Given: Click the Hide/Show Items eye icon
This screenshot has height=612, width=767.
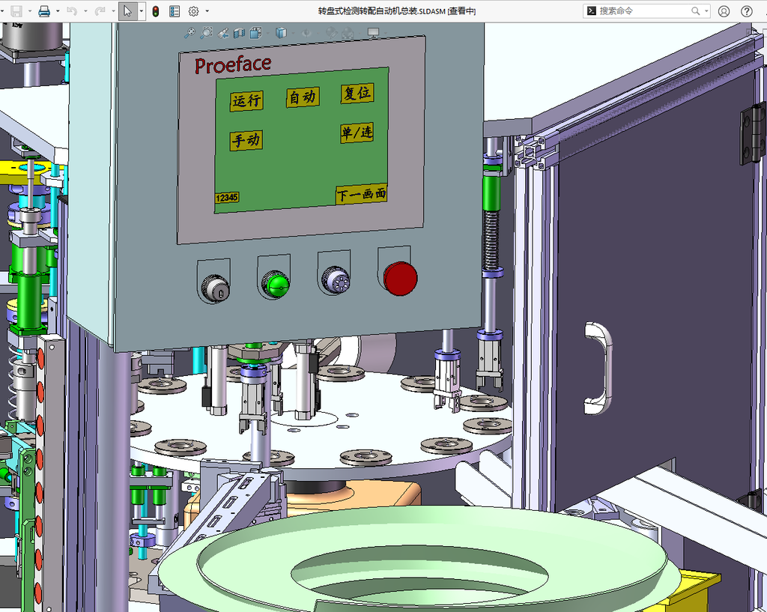Looking at the screenshot, I should pos(306,33).
